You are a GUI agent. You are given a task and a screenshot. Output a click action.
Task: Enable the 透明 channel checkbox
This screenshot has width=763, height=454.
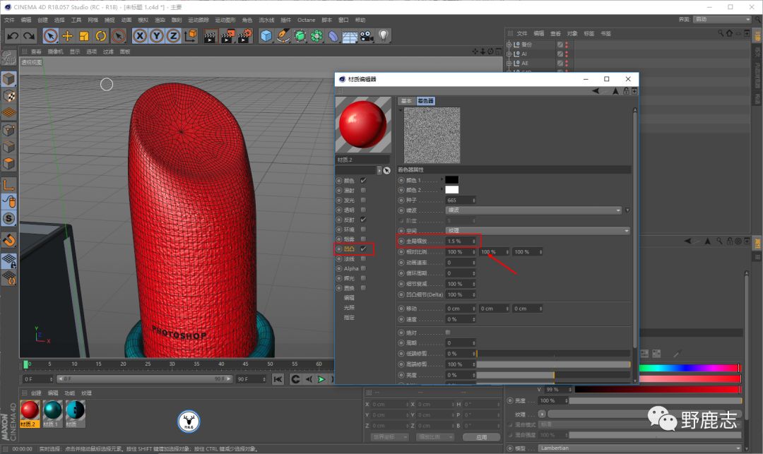click(364, 210)
